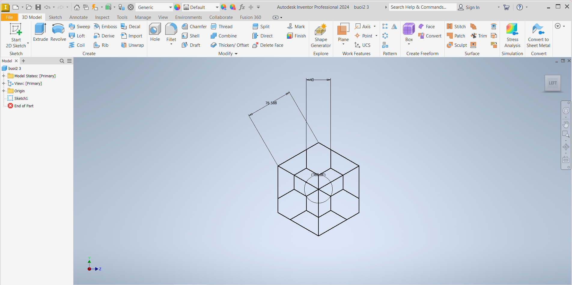572x285 pixels.
Task: Open the Default appearance dropdown
Action: pyautogui.click(x=217, y=7)
